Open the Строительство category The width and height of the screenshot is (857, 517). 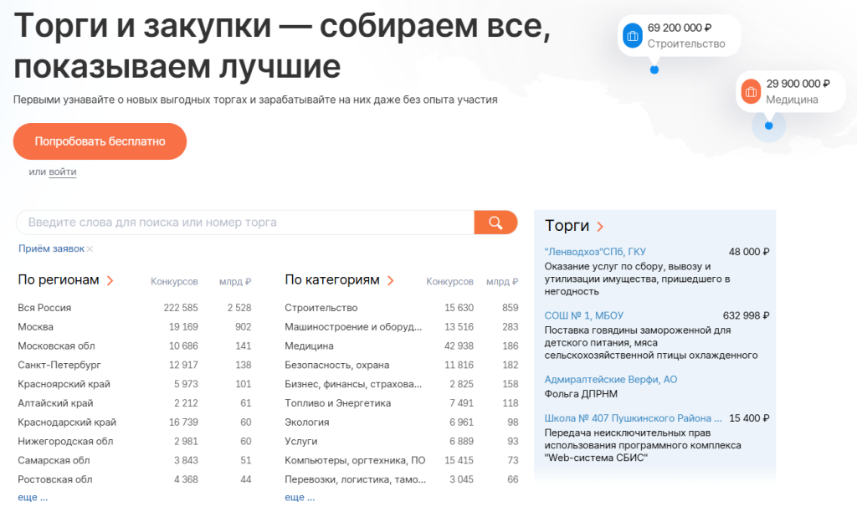(321, 308)
